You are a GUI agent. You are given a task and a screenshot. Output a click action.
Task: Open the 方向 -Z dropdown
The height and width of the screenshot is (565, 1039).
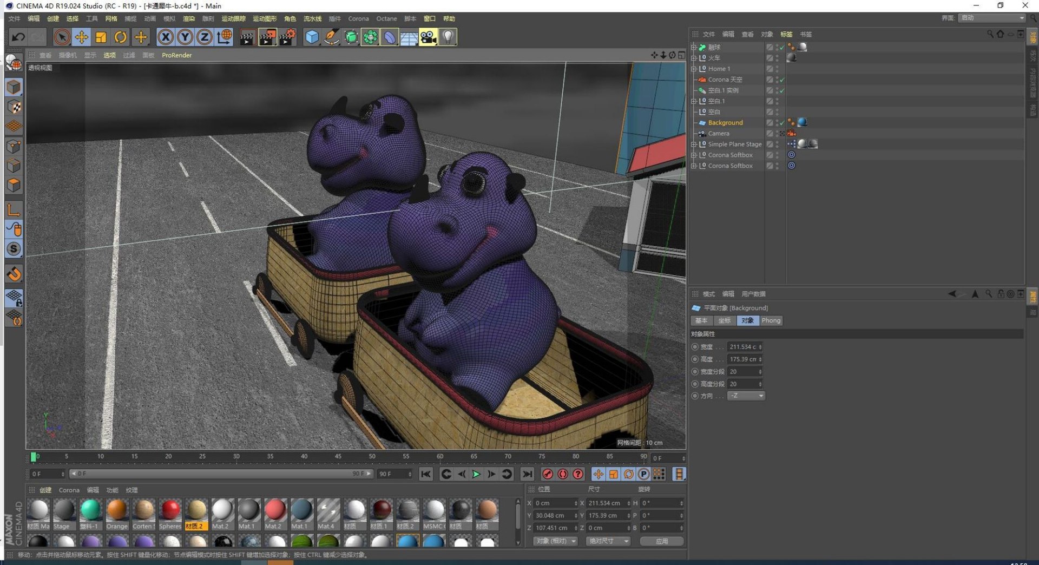click(x=746, y=396)
